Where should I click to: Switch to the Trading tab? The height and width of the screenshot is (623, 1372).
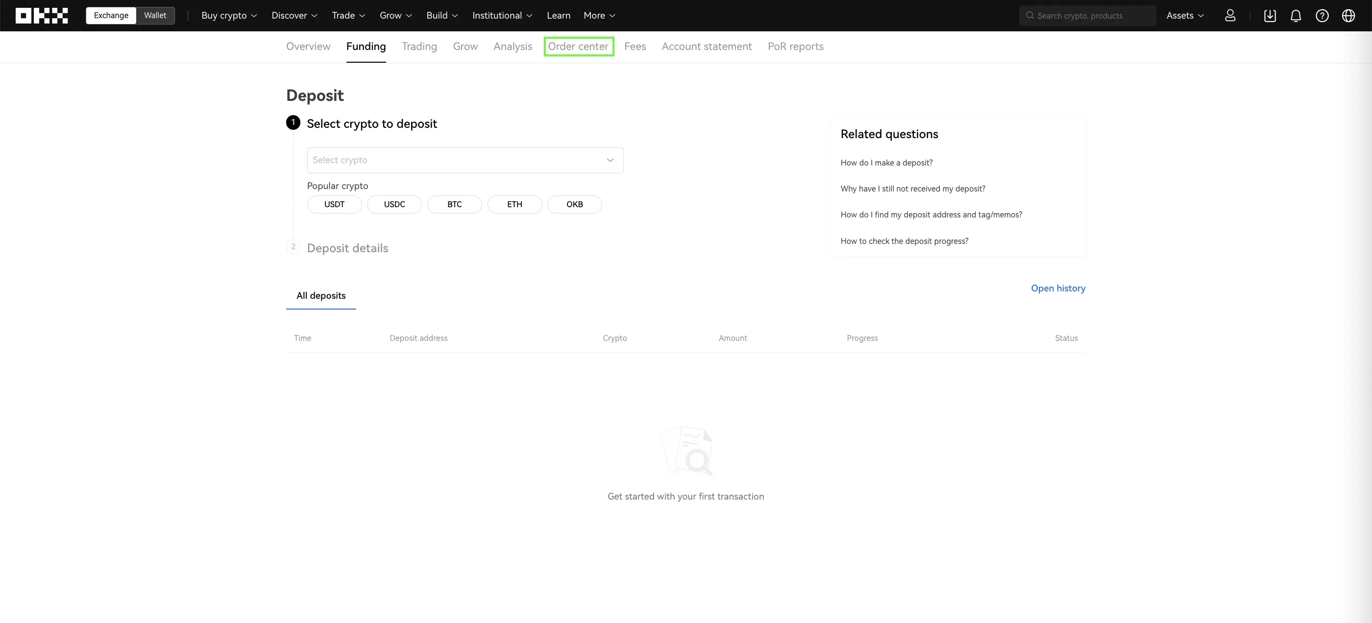pos(419,47)
